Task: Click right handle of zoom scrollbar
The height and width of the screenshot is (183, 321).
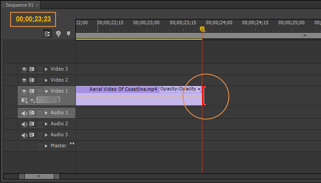Action: 57,176
